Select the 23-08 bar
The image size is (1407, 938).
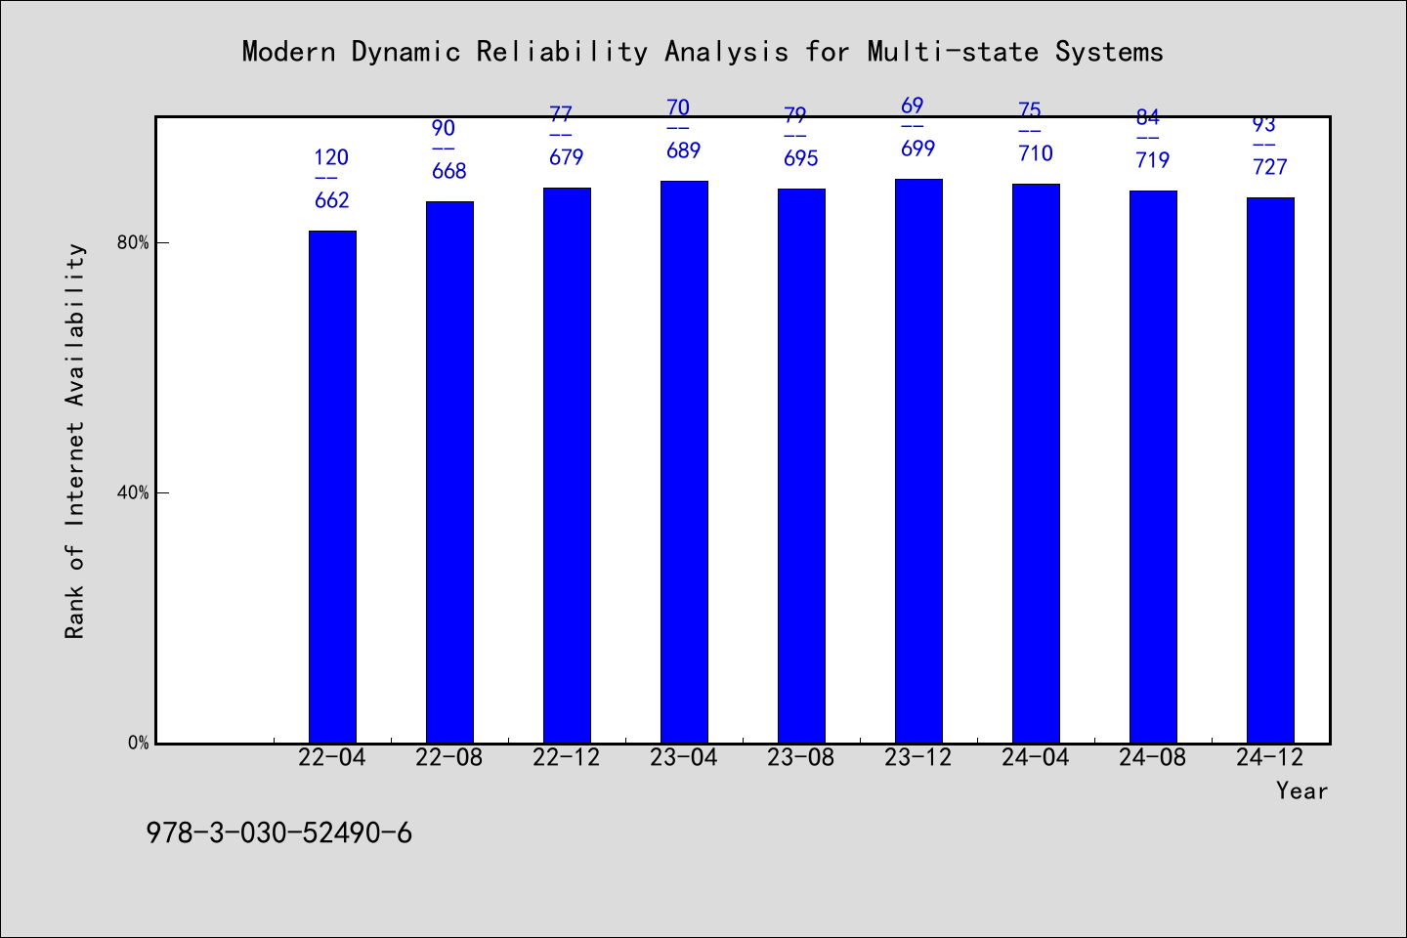point(801,466)
